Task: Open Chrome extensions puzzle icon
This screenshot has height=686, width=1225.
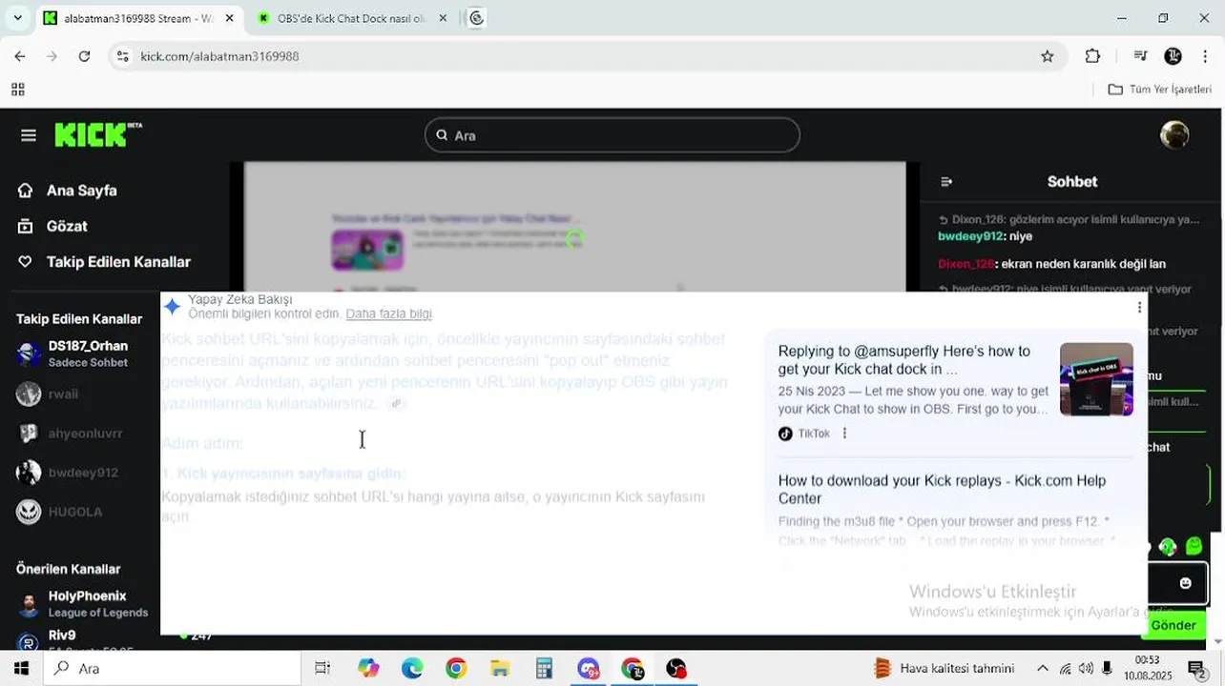Action: (1092, 56)
